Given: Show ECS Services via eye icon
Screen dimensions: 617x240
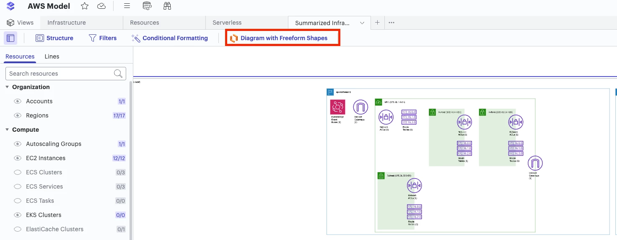Looking at the screenshot, I should coord(18,186).
